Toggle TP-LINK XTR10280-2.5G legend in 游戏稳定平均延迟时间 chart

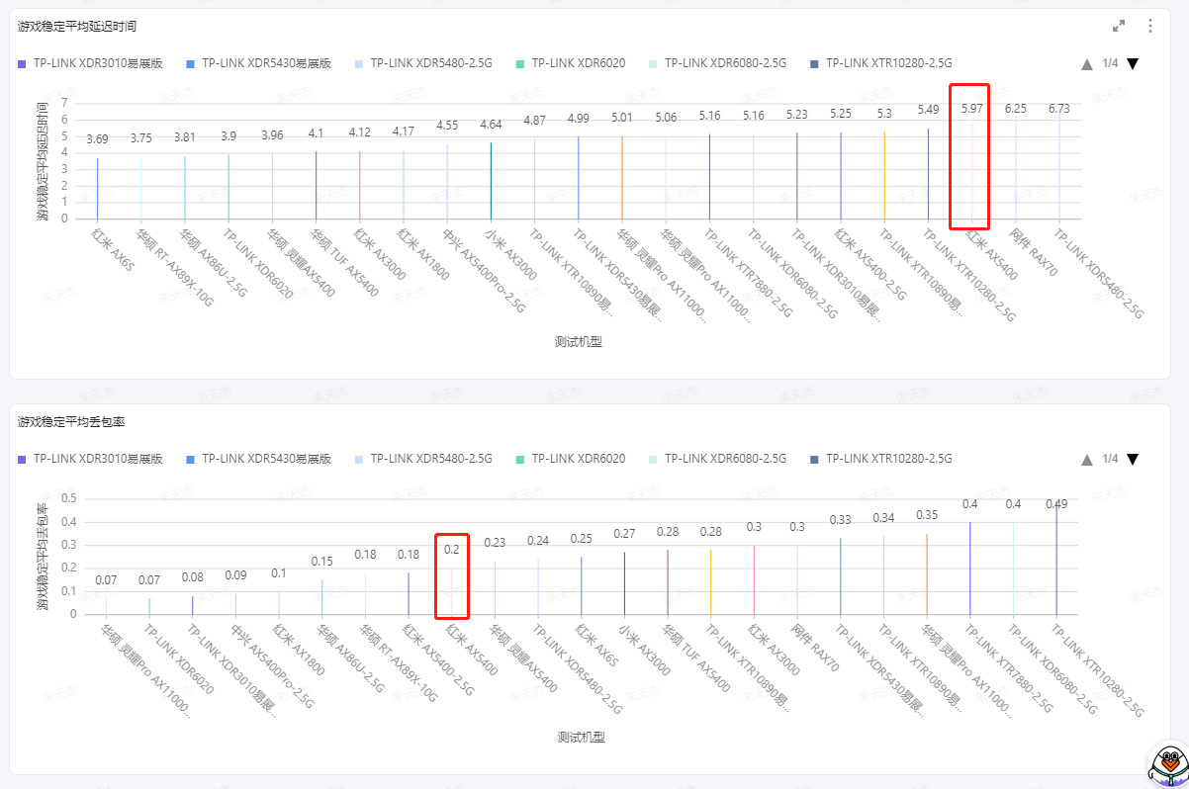pyautogui.click(x=880, y=63)
